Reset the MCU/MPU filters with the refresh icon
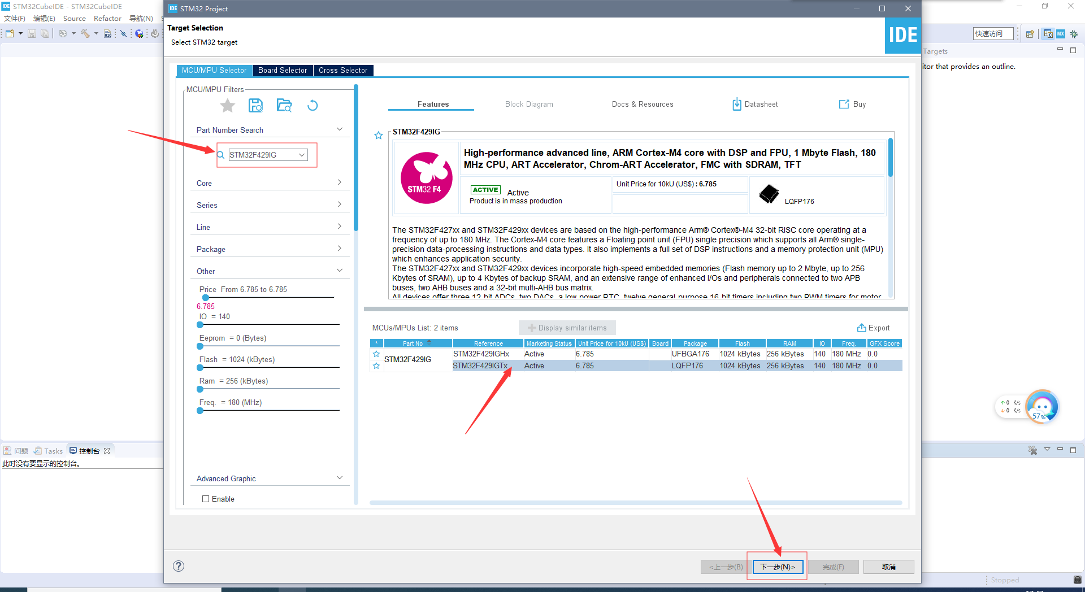 [x=312, y=105]
